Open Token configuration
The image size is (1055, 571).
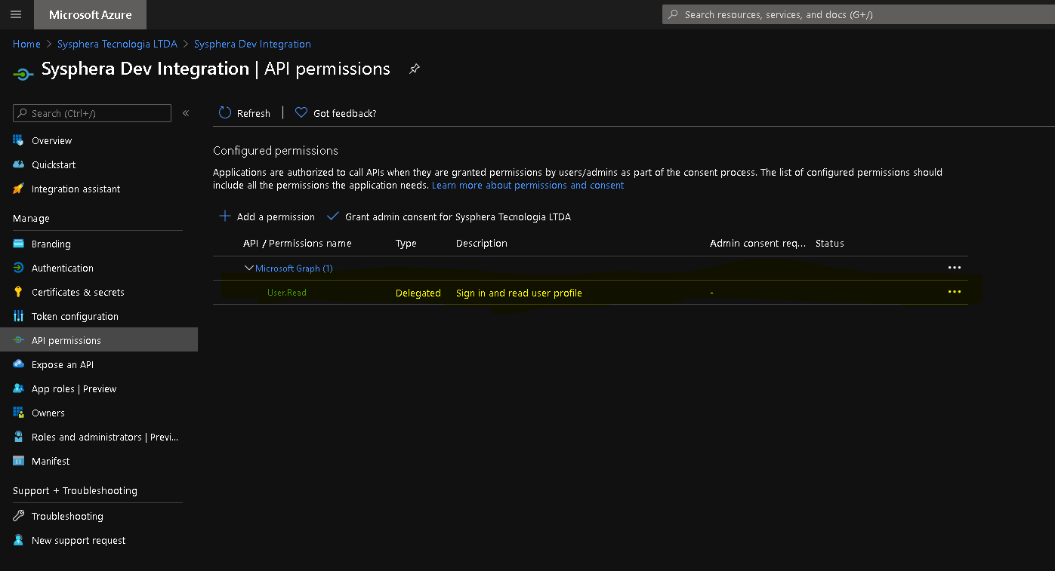[x=75, y=316]
